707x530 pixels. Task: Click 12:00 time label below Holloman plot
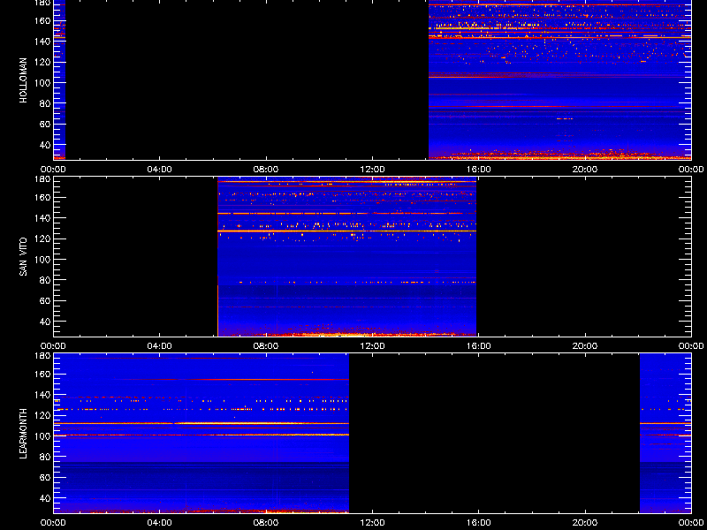[x=372, y=170]
